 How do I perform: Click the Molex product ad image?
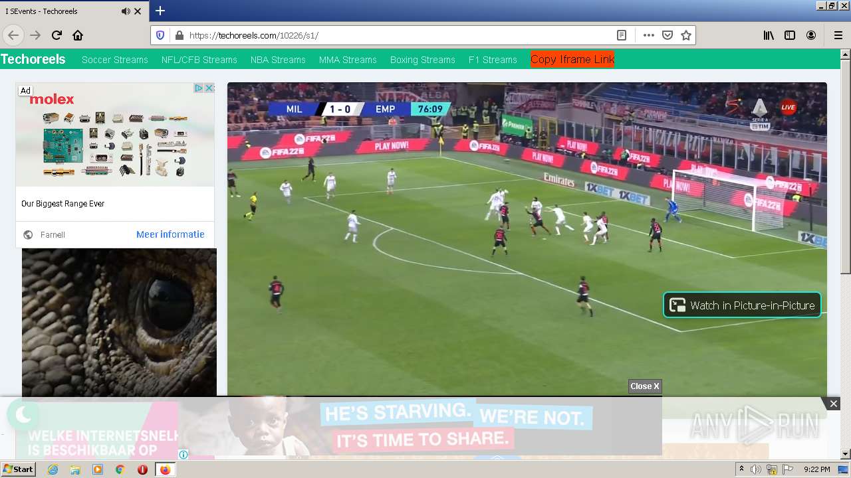coord(115,135)
